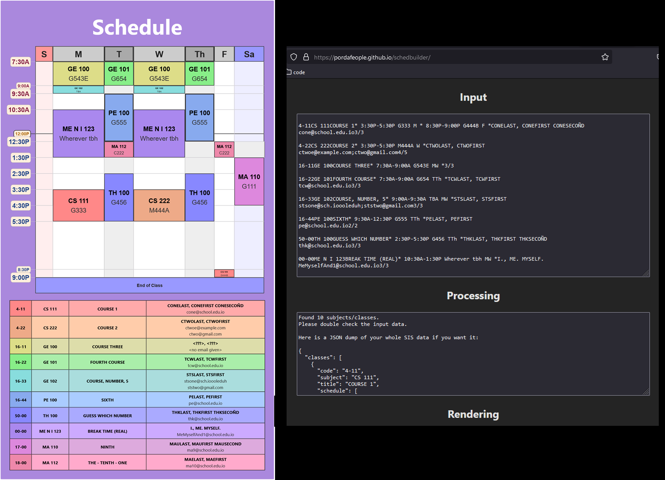Click inside the Input text area
The width and height of the screenshot is (665, 480).
(473, 195)
